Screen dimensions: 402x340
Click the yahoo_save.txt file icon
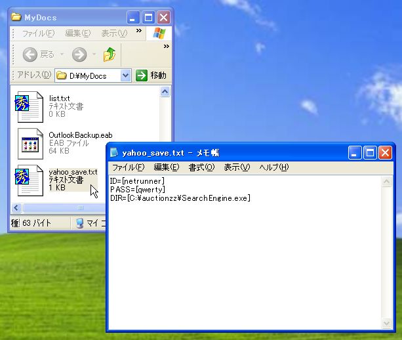pos(30,181)
